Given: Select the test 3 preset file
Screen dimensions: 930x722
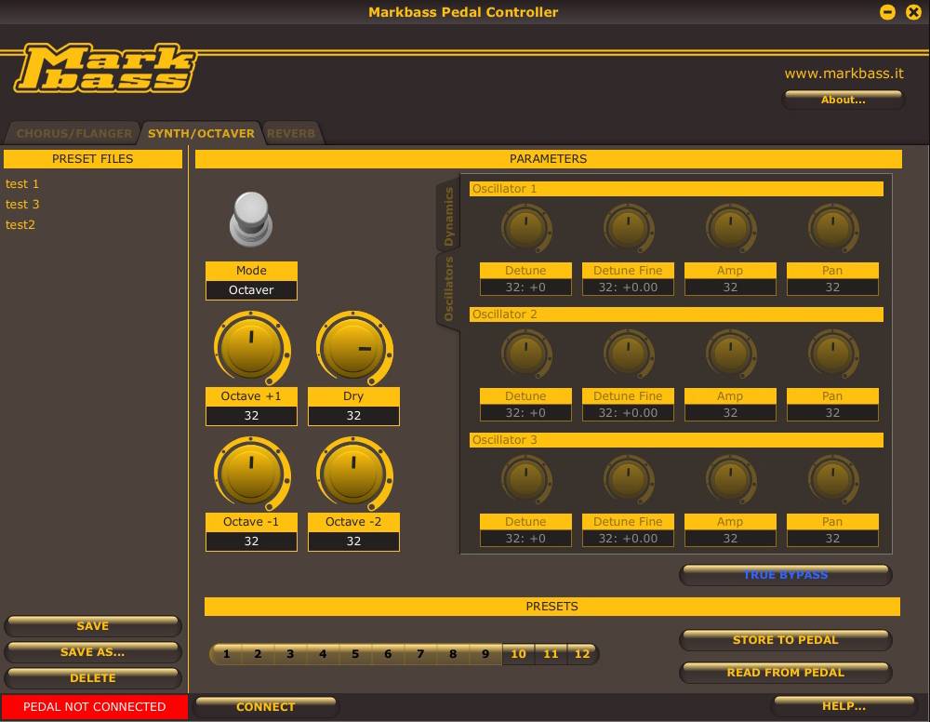Looking at the screenshot, I should click(x=22, y=205).
